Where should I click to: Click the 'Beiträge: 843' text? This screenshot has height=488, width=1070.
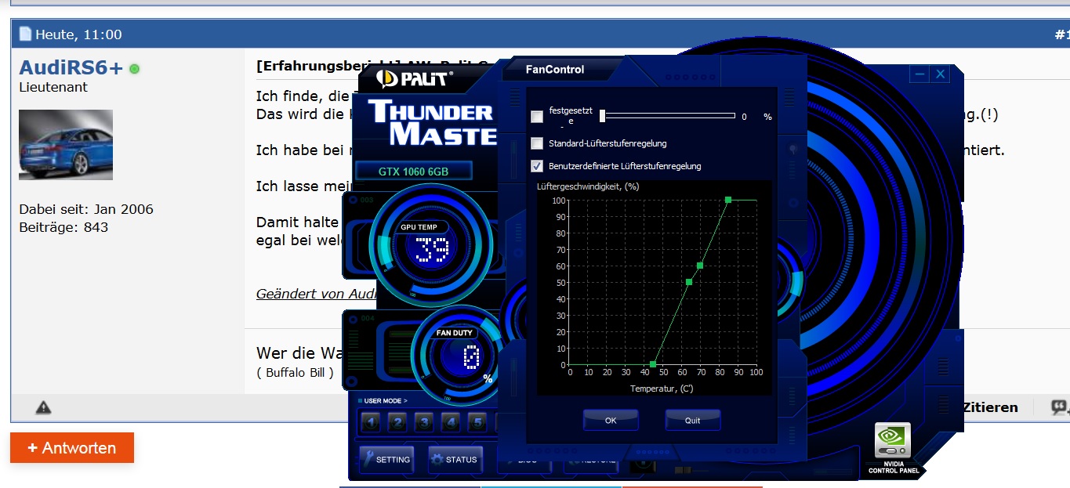(63, 227)
